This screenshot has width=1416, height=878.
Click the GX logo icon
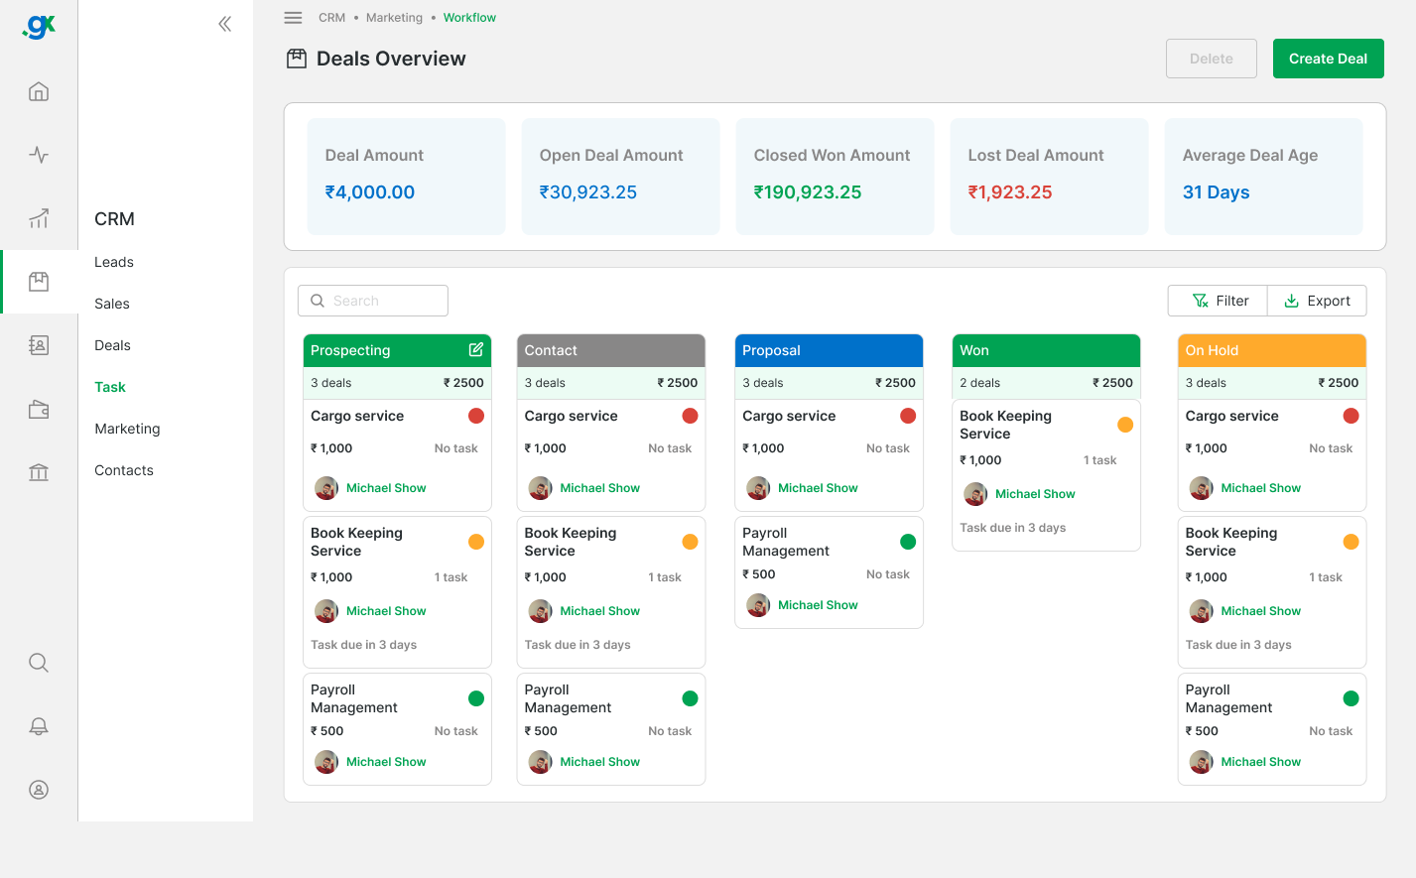[x=39, y=27]
